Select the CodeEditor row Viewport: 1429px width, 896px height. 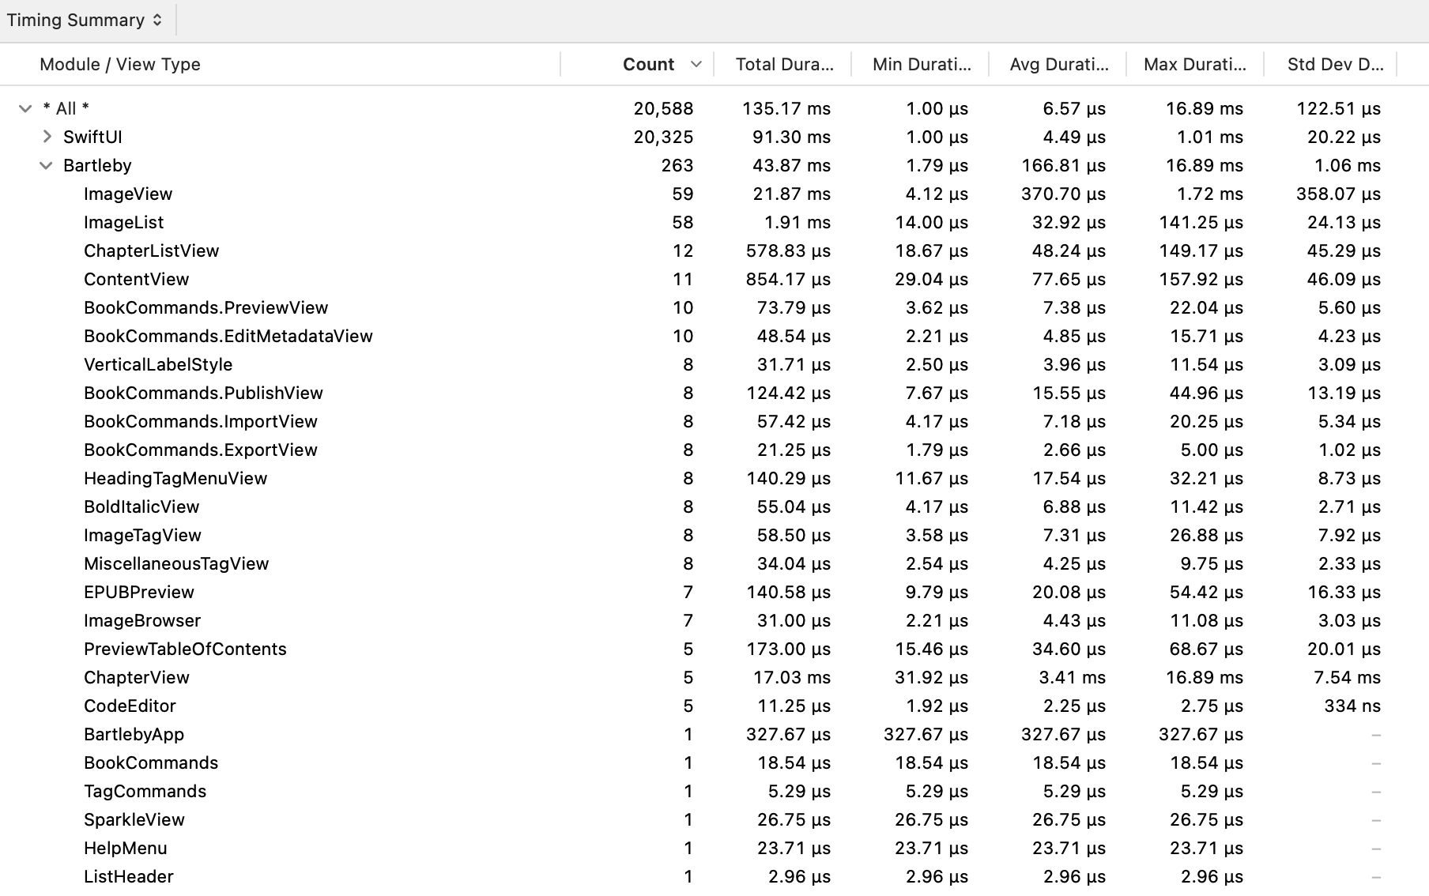point(130,706)
